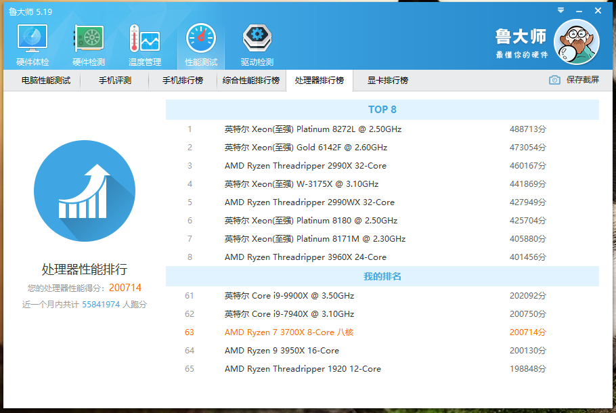
Task: Open the 驱动检测 driver detection section
Action: [x=257, y=45]
